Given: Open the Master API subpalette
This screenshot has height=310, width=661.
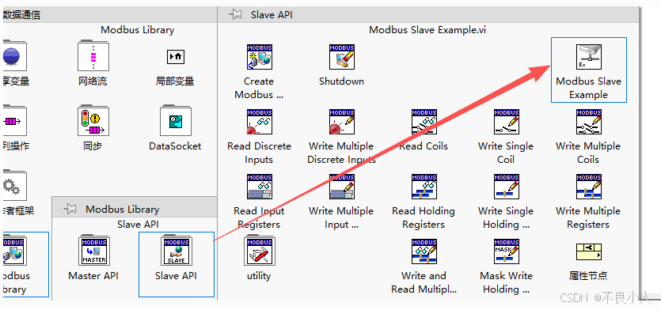Looking at the screenshot, I should tap(94, 251).
